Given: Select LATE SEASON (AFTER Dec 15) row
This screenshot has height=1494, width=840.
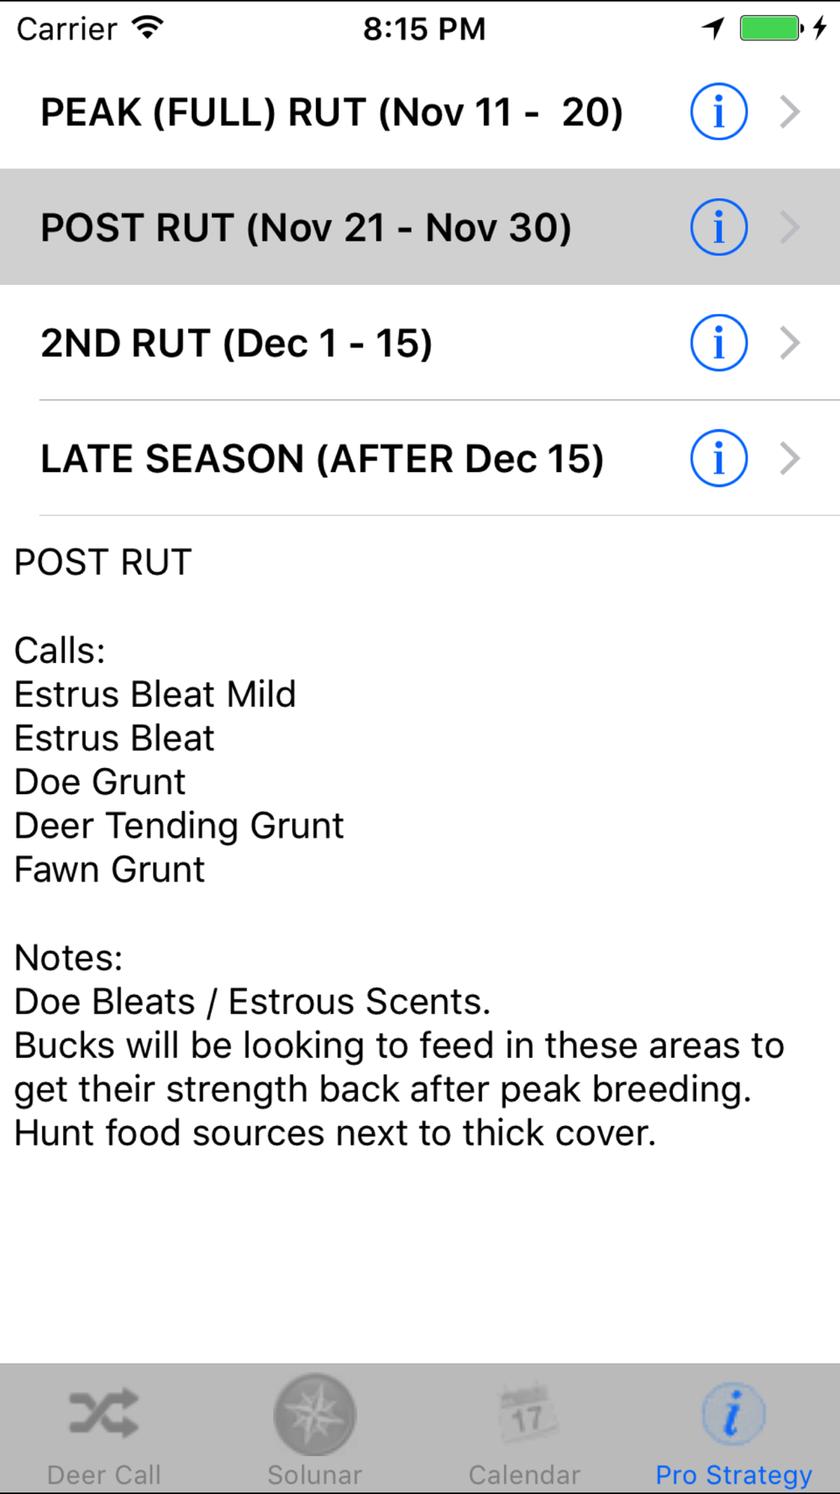Looking at the screenshot, I should [x=420, y=458].
